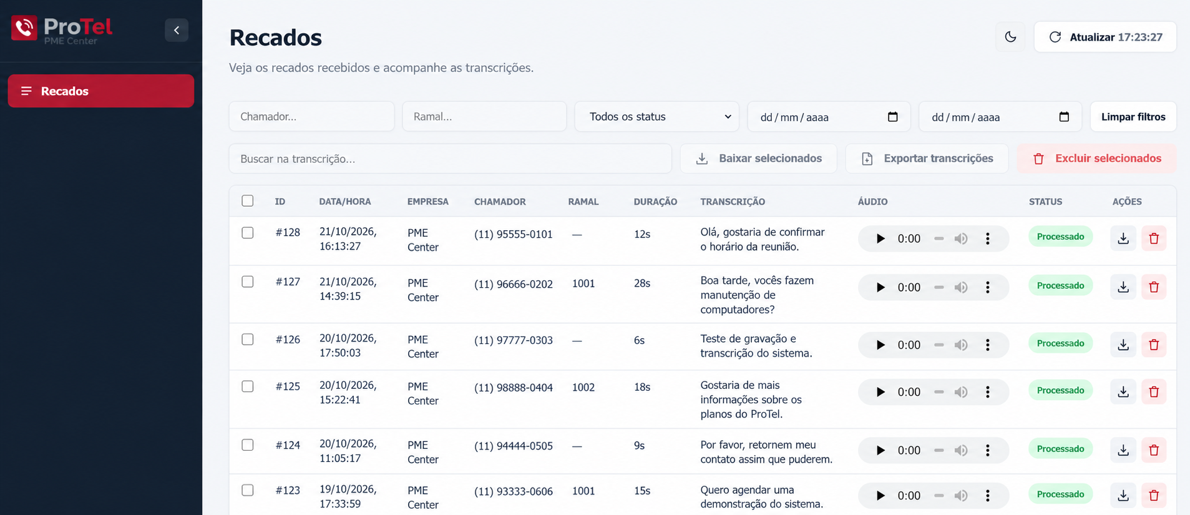Select checkbox for message #127
Image resolution: width=1190 pixels, height=515 pixels.
248,282
